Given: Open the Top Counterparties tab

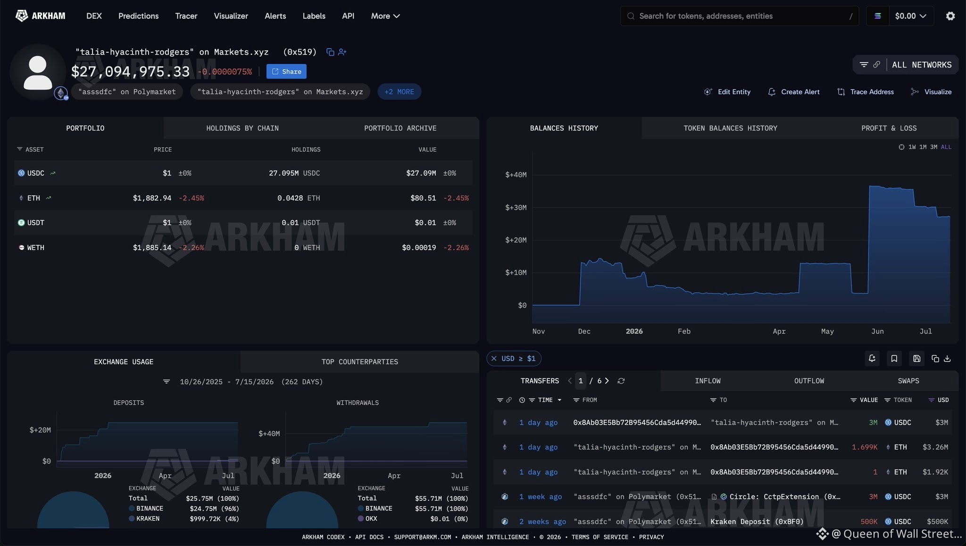Looking at the screenshot, I should 359,362.
